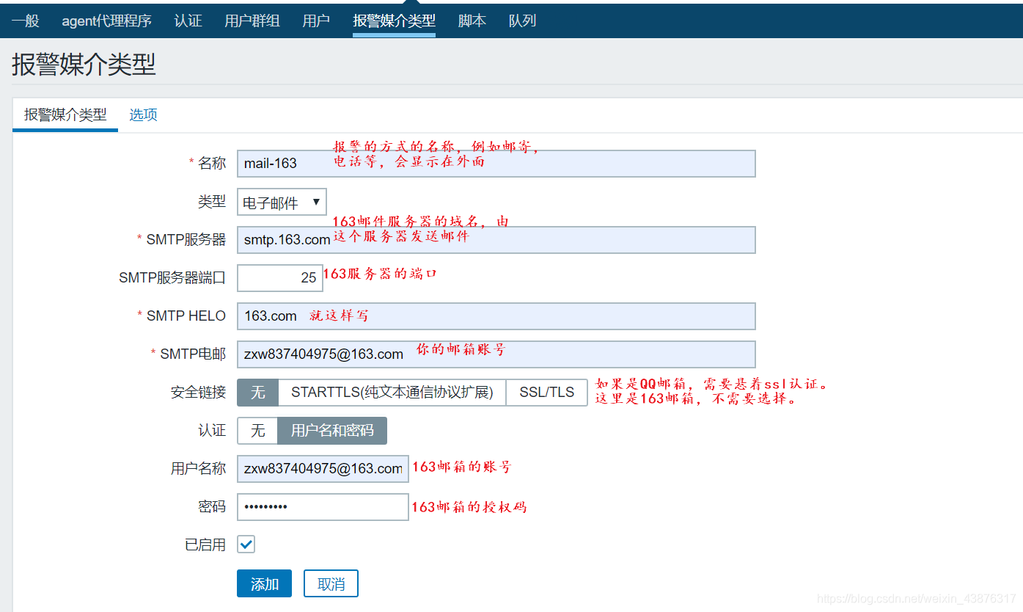
Task: Click the 取消 button
Action: point(331,583)
